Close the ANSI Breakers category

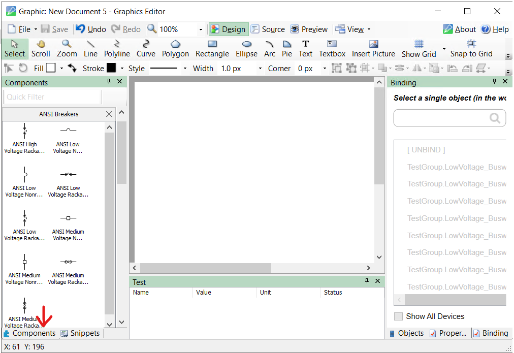click(x=109, y=114)
